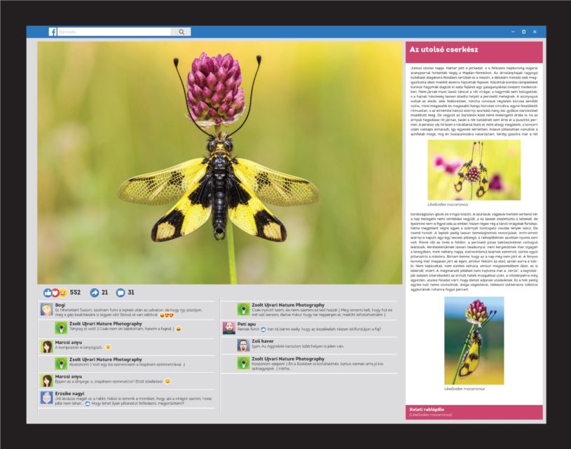
Task: Click into the Keresés search field
Action: pos(112,32)
